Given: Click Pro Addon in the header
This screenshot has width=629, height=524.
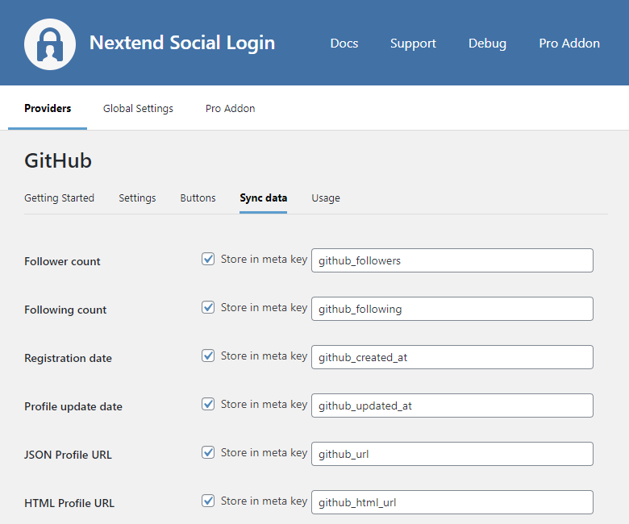Looking at the screenshot, I should 569,44.
